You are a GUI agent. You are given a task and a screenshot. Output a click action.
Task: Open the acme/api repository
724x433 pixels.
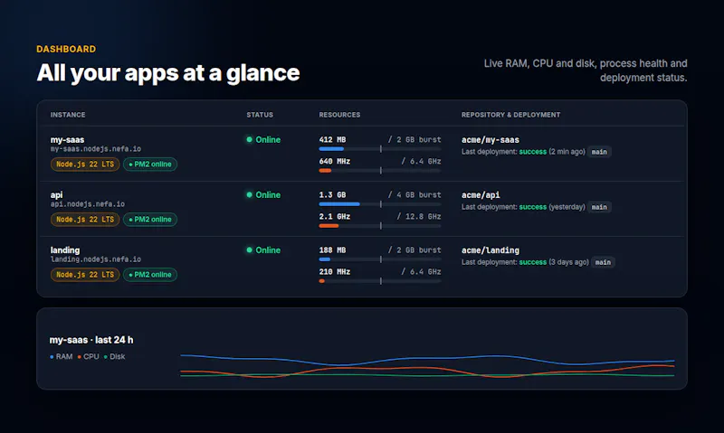(481, 195)
